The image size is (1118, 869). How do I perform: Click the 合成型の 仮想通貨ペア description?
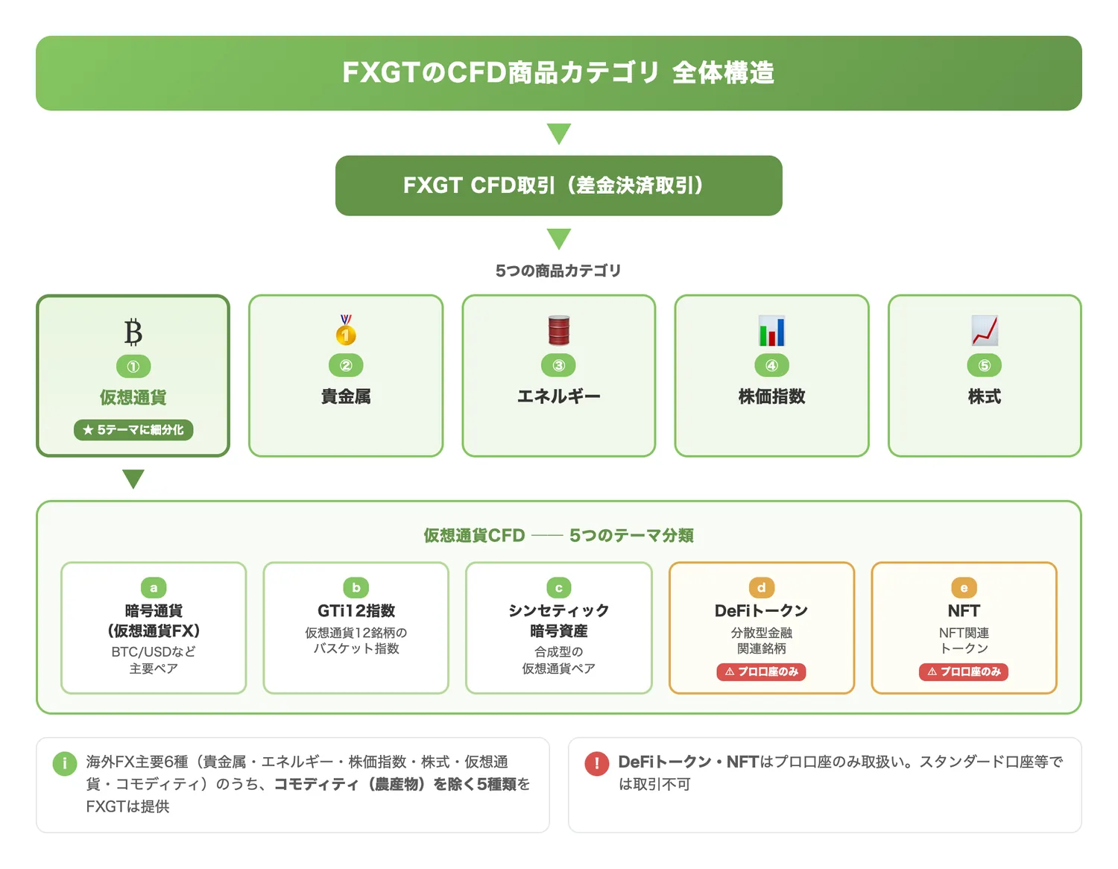pyautogui.click(x=559, y=660)
